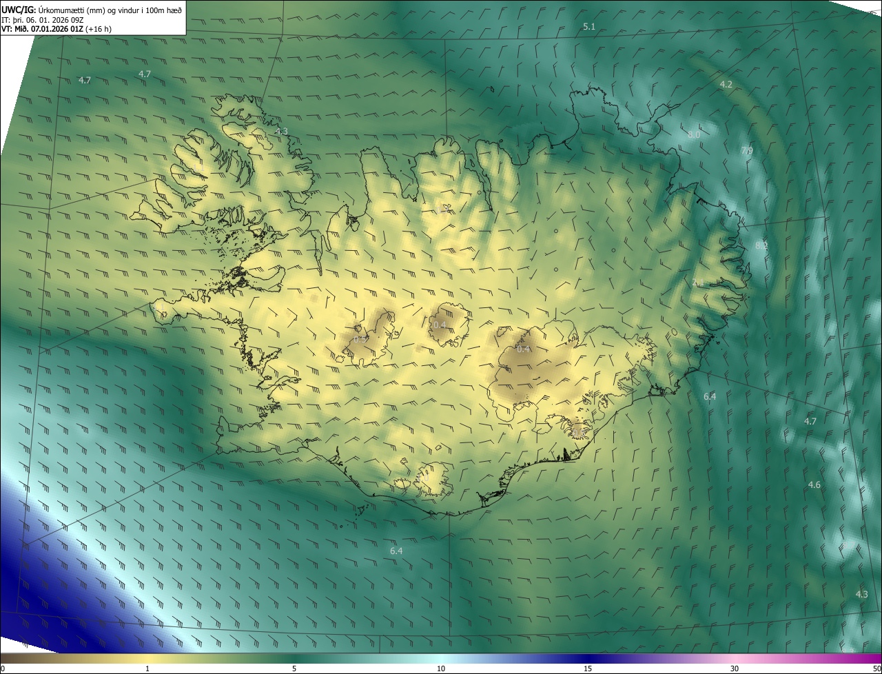This screenshot has height=674, width=882.
Task: Click the 5.1 value label on the map
Action: click(x=589, y=26)
